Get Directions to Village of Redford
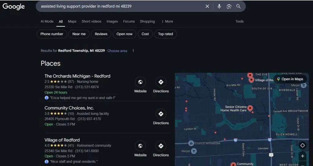 (161, 149)
